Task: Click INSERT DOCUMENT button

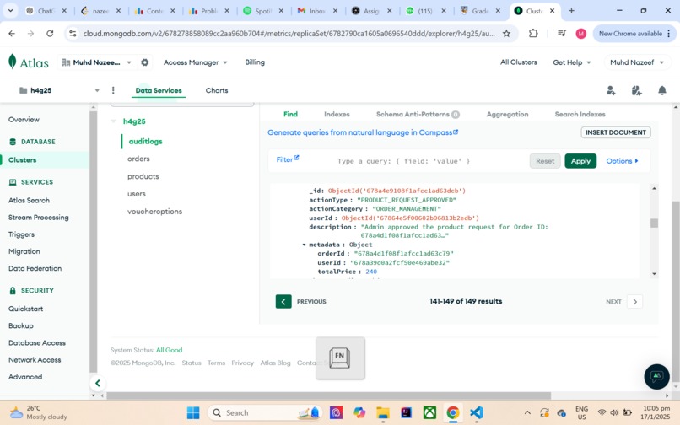Action: (x=615, y=132)
